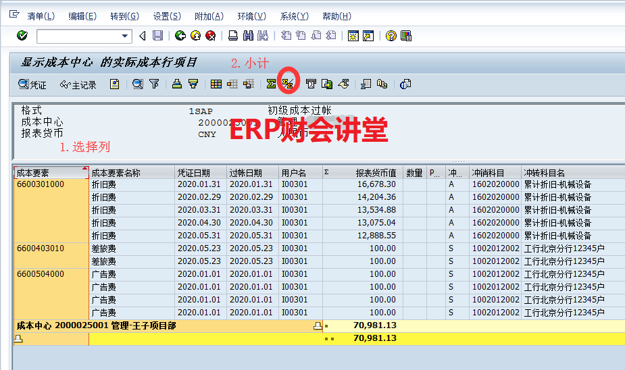The height and width of the screenshot is (370, 625).
Task: Click the red Cancel icon
Action: (x=211, y=36)
